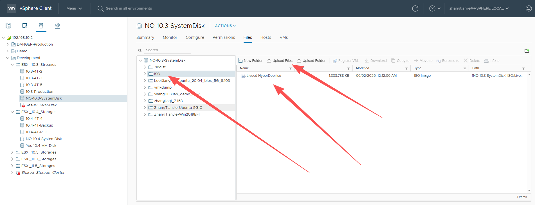
Task: Expand the vmkdump folder
Action: pos(145,87)
